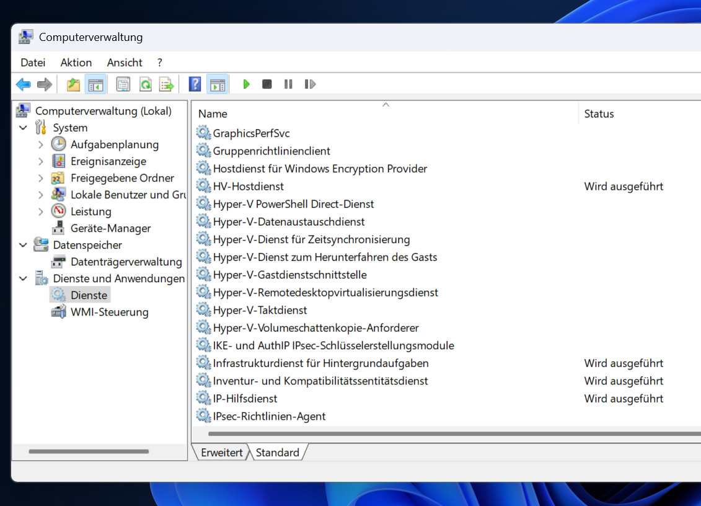Switch to the Standard tab
Image resolution: width=701 pixels, height=506 pixels.
[x=277, y=452]
